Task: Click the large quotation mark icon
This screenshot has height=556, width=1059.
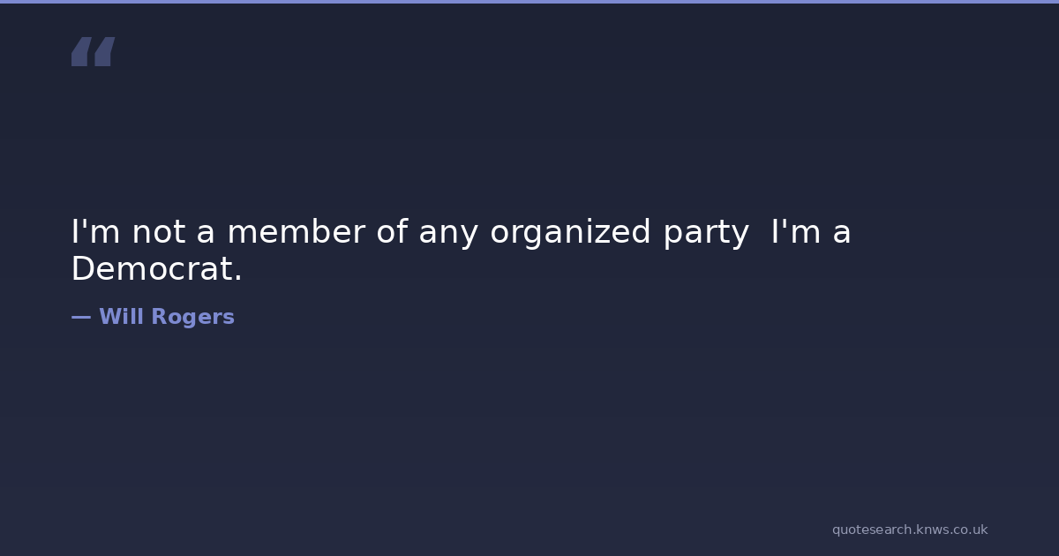Action: click(x=93, y=51)
